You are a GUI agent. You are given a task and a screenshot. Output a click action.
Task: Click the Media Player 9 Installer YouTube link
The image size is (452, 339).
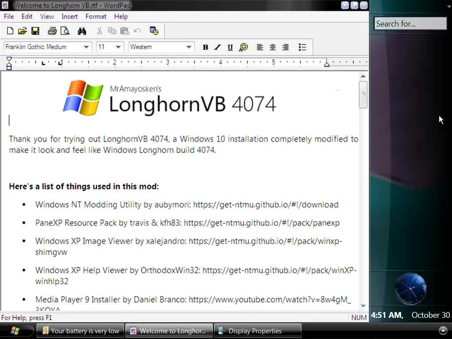click(x=270, y=300)
